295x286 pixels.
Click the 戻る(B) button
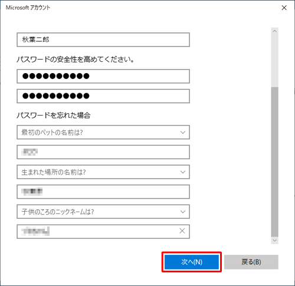(251, 262)
